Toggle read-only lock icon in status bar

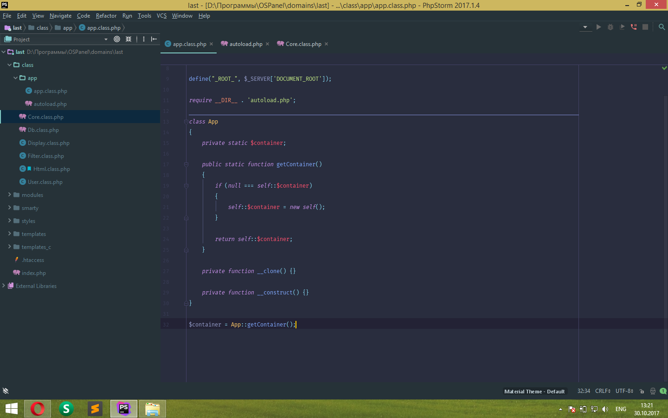(642, 391)
